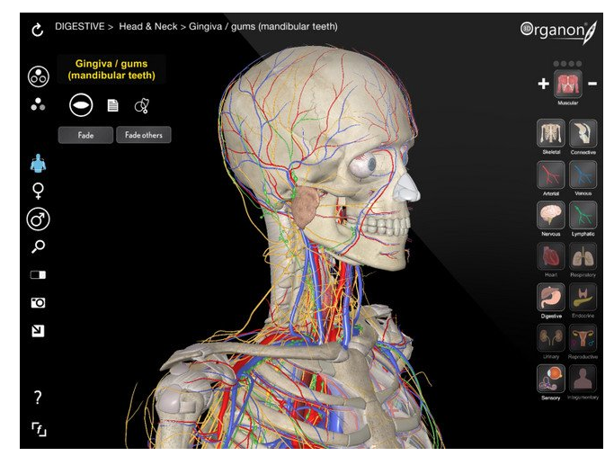Toggle the Skeletal system layer
This screenshot has width=614, height=456.
click(550, 134)
